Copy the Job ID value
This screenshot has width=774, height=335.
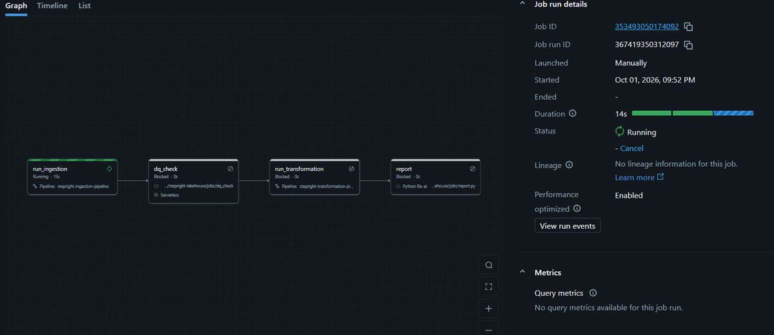(688, 27)
